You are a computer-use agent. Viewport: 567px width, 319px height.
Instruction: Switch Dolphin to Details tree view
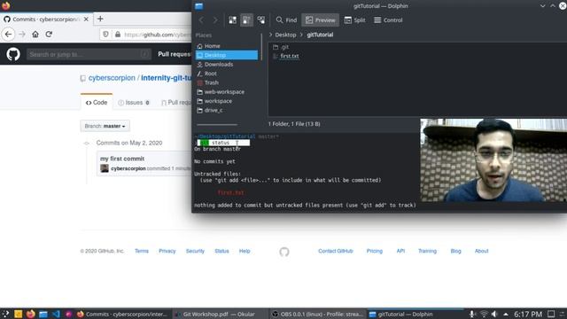(x=260, y=20)
